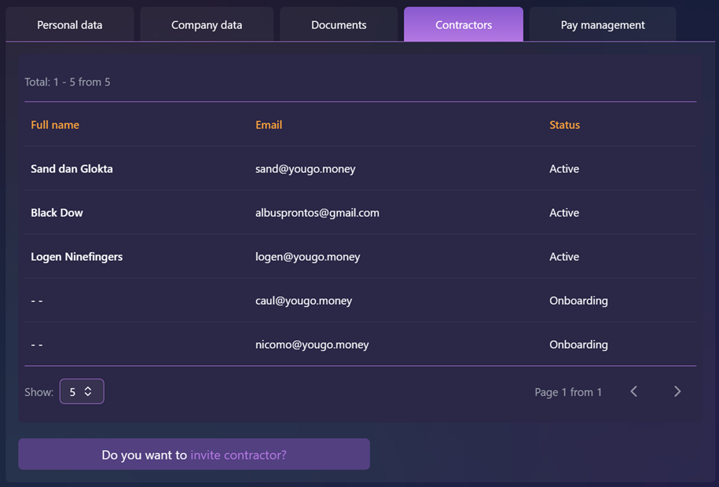
Task: Open the Show rows-per-page dropdown
Action: tap(82, 391)
